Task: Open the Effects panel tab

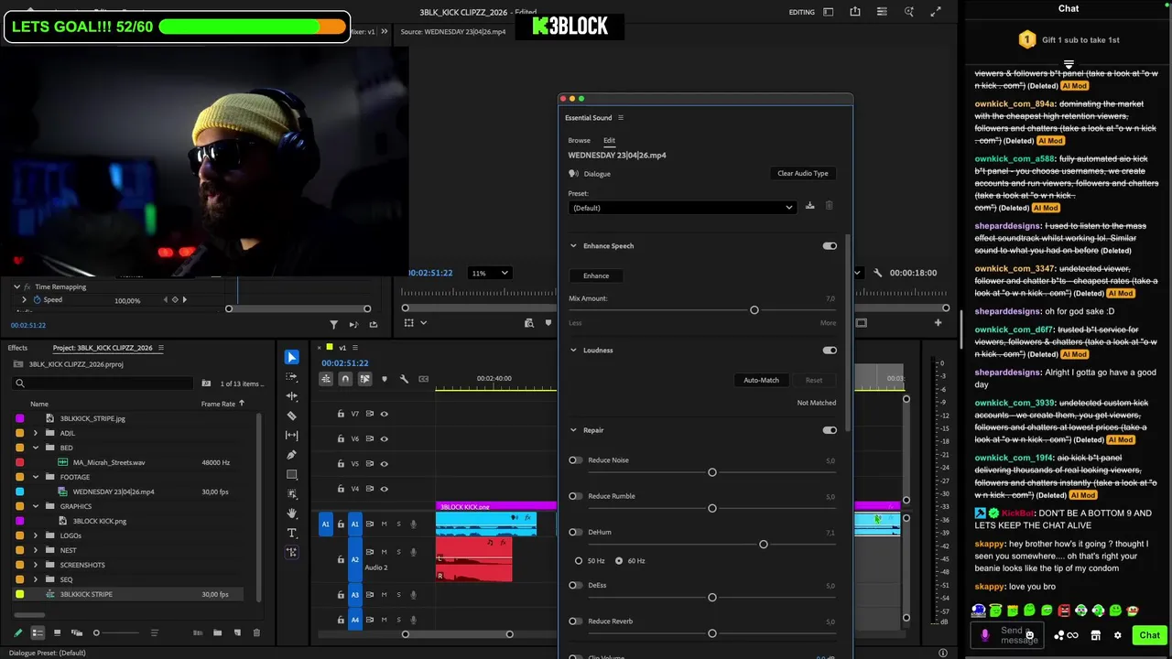Action: tap(17, 348)
